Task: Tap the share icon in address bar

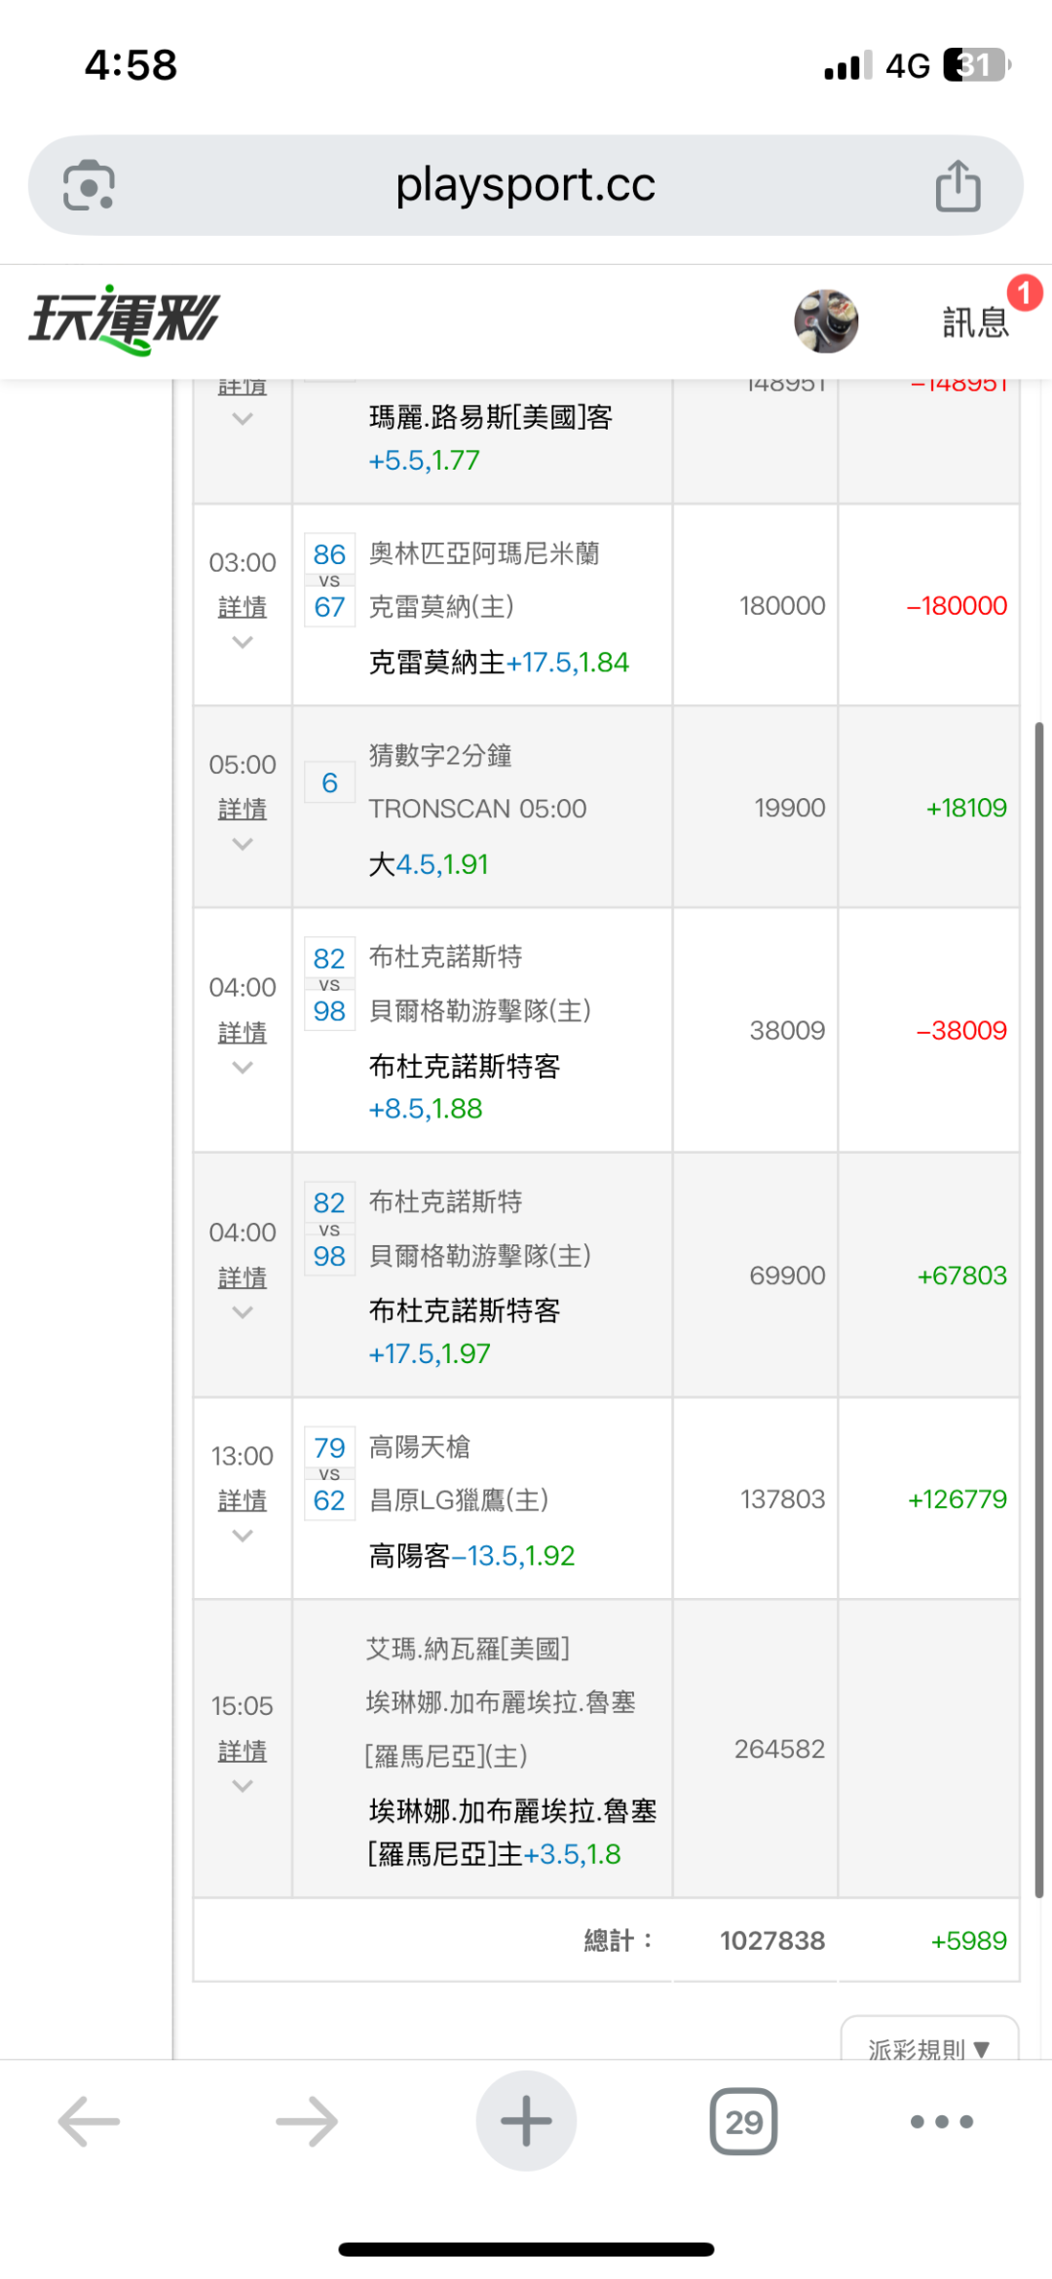Action: tap(958, 185)
